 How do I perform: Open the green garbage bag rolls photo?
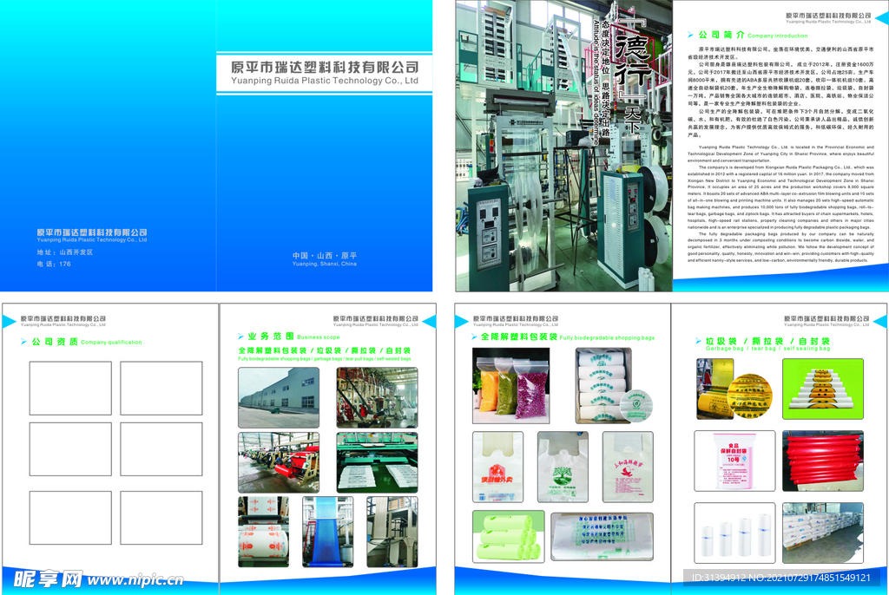coord(509,536)
